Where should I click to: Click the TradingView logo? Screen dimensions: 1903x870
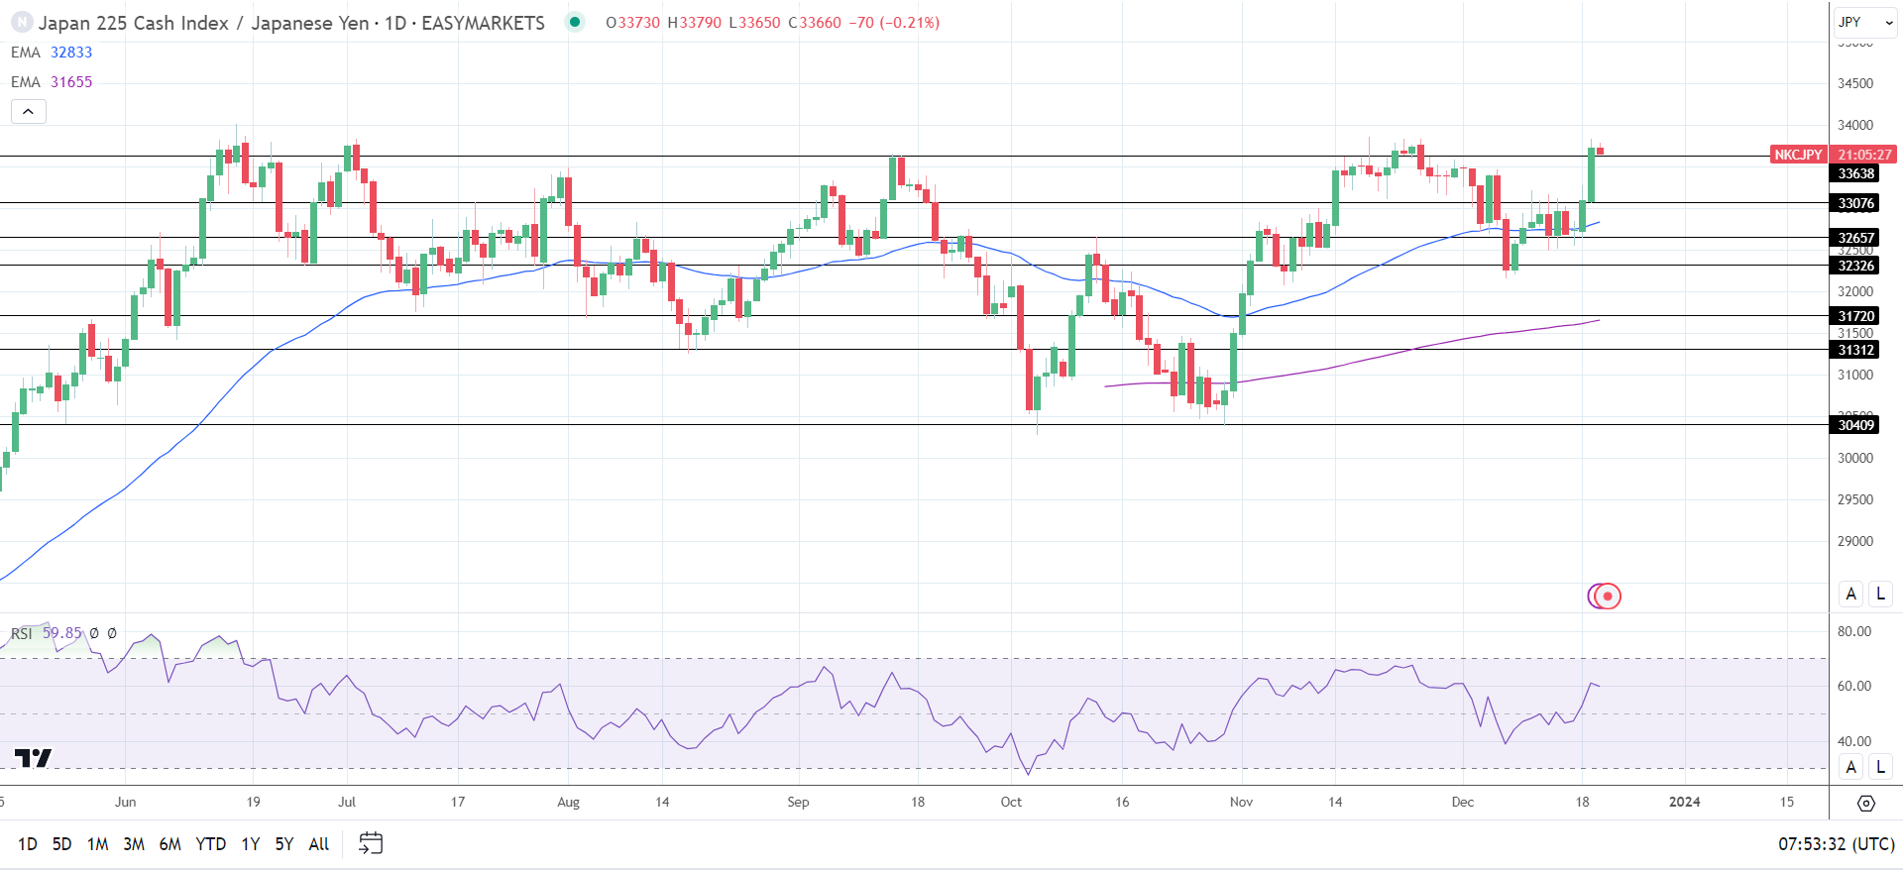coord(33,758)
